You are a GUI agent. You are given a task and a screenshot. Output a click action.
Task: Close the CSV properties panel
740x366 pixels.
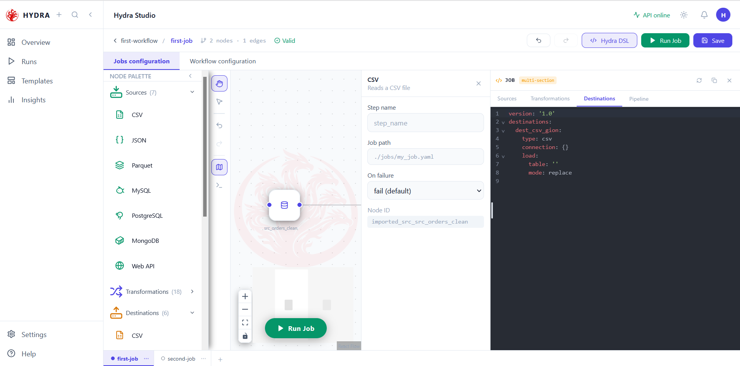pos(479,83)
